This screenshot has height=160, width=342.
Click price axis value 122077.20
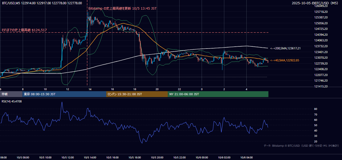coord(321,75)
